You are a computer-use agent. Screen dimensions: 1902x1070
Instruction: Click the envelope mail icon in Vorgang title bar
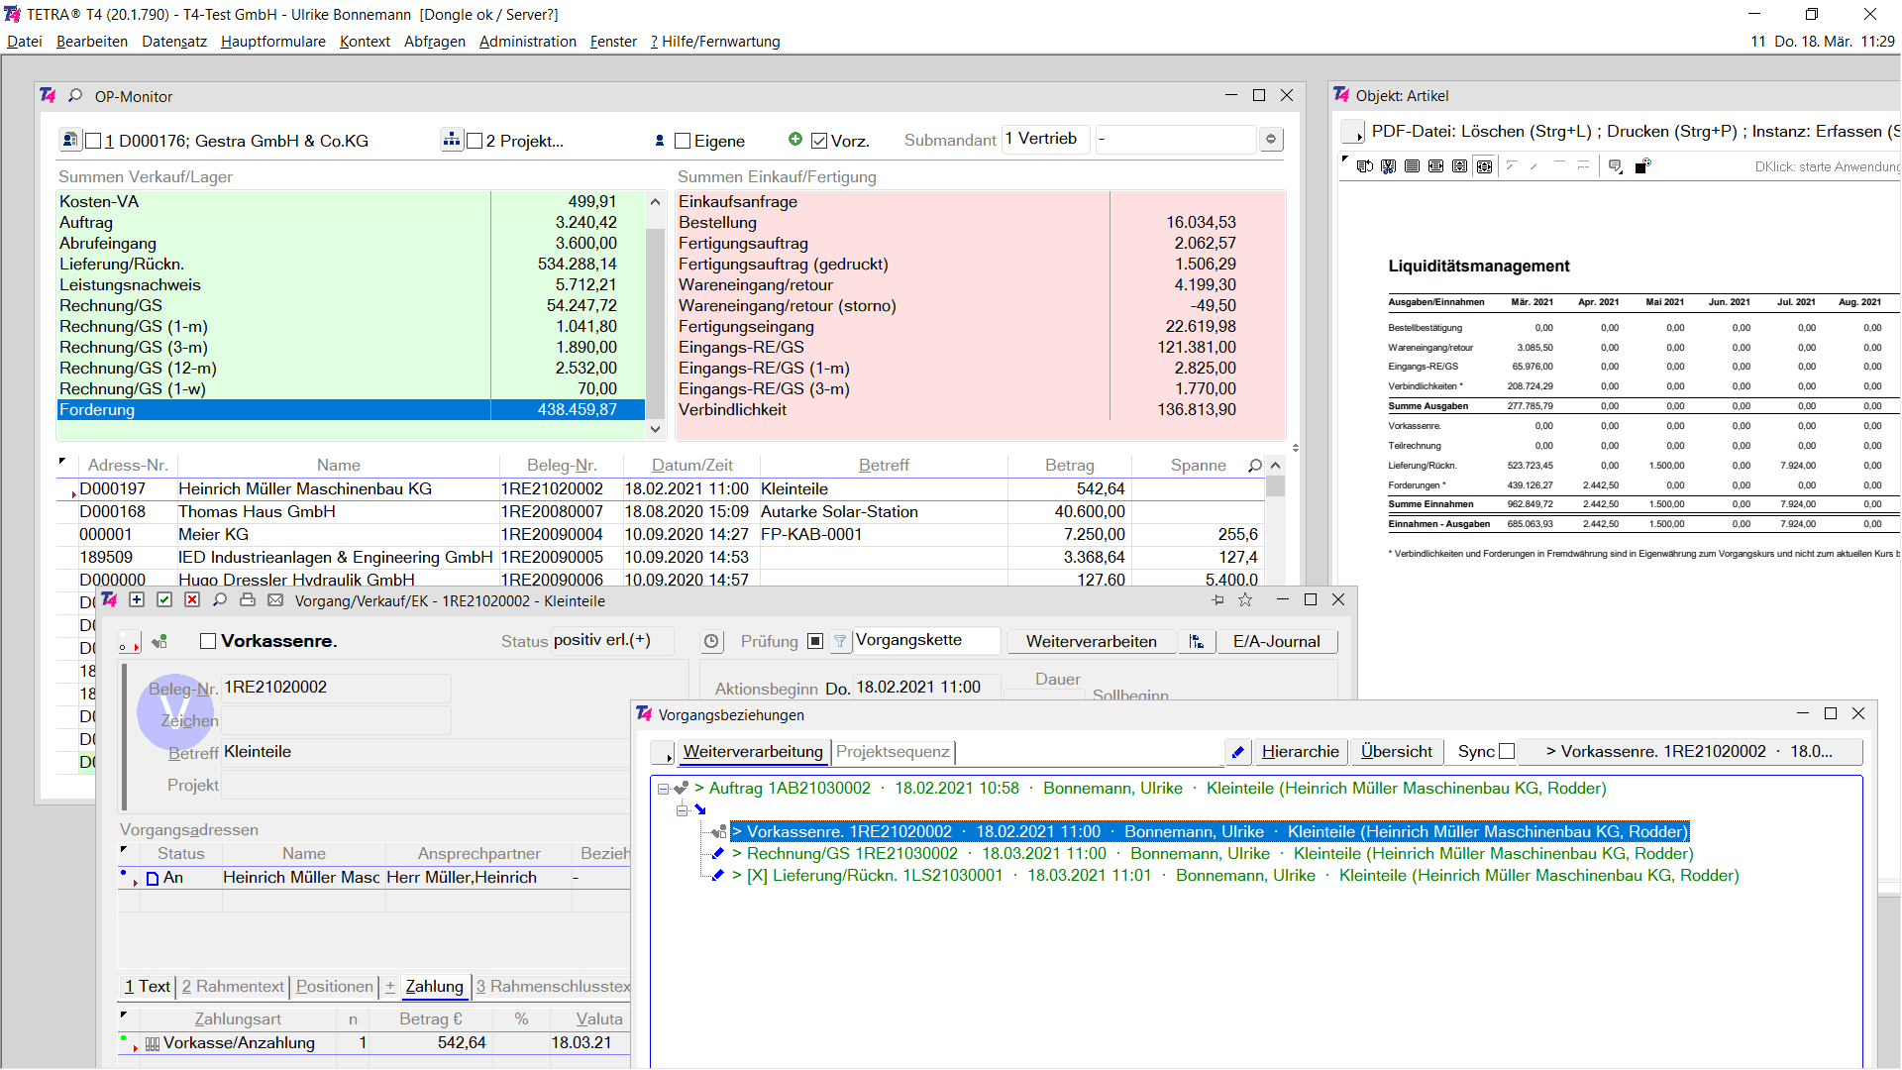275,600
